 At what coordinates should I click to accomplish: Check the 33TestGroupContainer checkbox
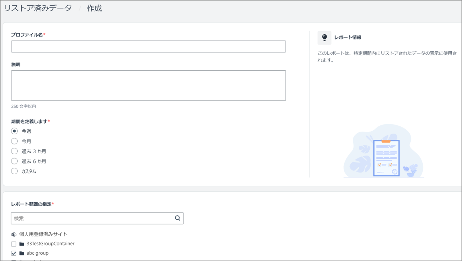[x=13, y=244]
